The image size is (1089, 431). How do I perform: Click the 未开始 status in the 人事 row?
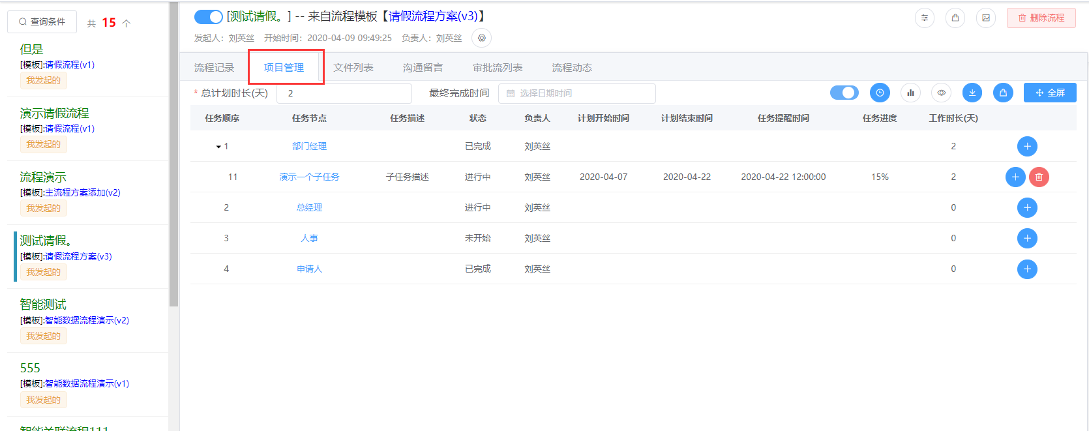477,238
